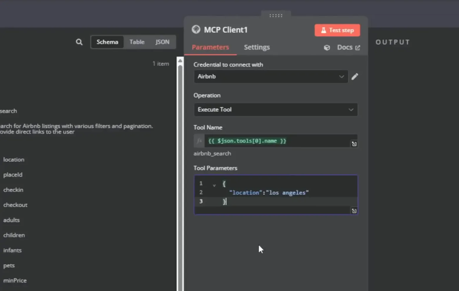
Task: Select the location schema field
Action: 14,159
